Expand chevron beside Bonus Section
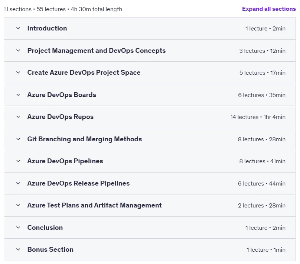The width and height of the screenshot is (300, 264). click(x=18, y=249)
